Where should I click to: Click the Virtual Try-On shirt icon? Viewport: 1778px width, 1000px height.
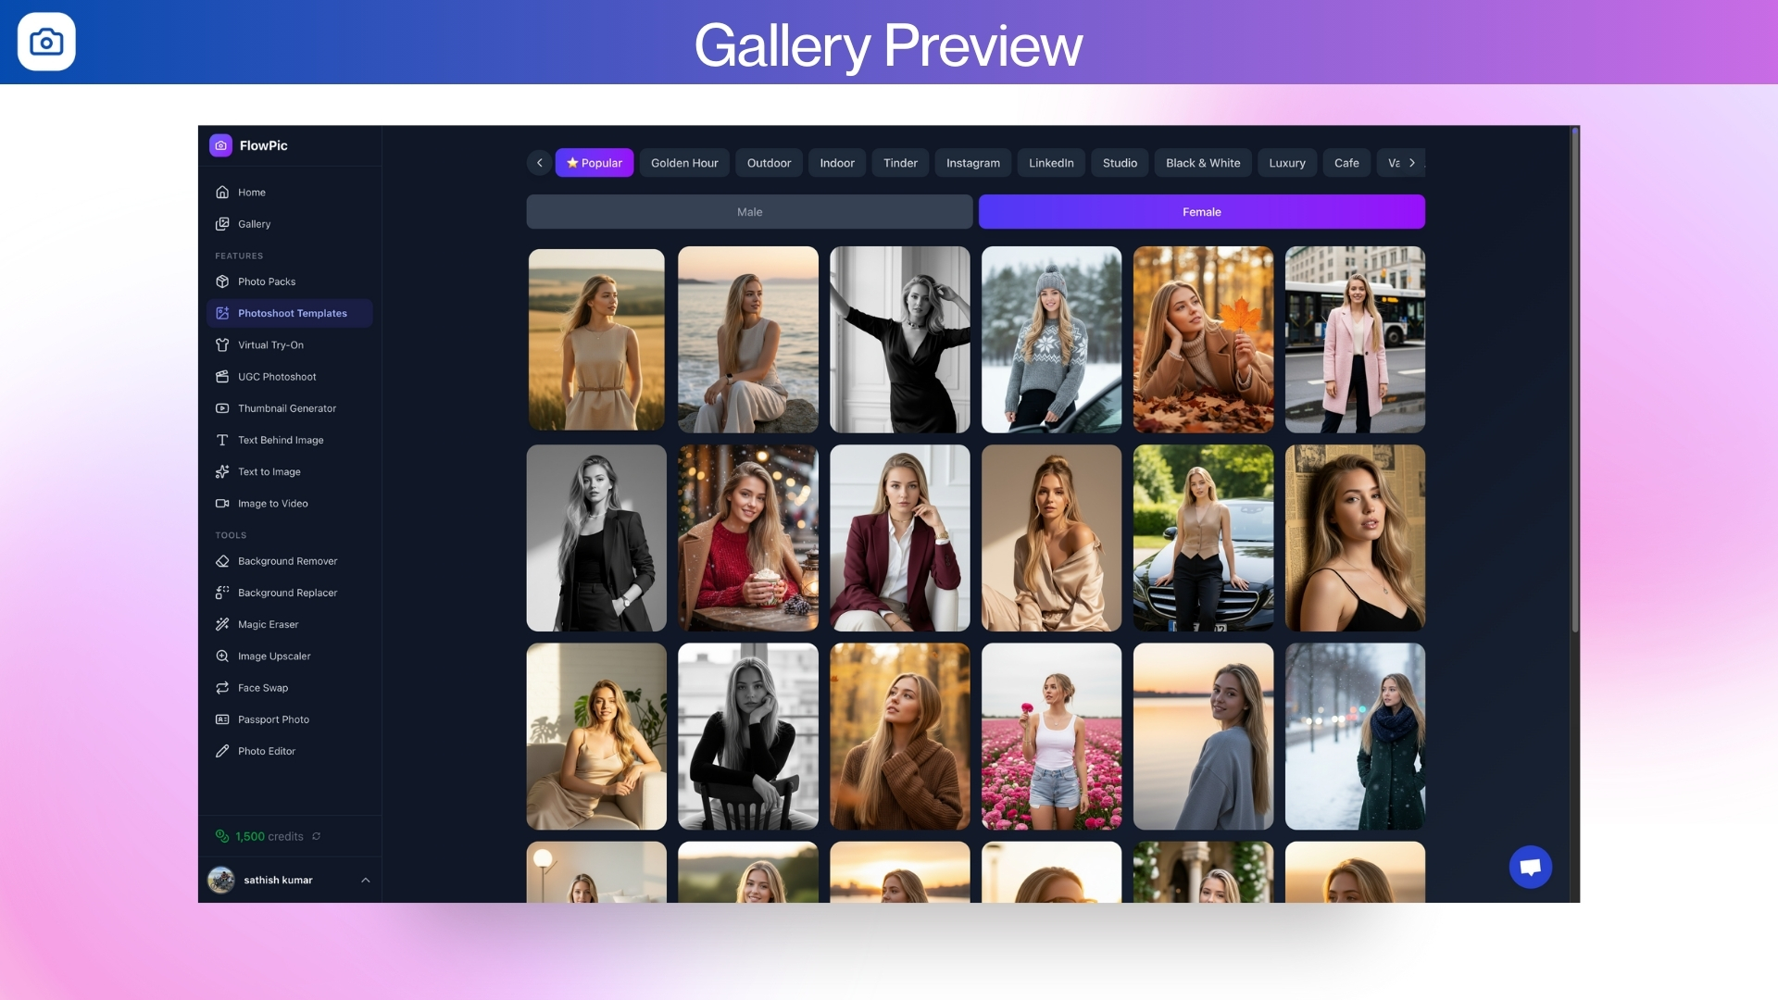pyautogui.click(x=222, y=345)
